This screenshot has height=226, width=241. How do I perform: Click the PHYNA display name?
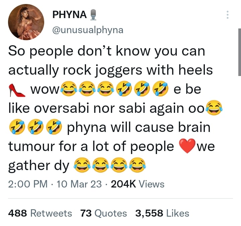click(70, 15)
